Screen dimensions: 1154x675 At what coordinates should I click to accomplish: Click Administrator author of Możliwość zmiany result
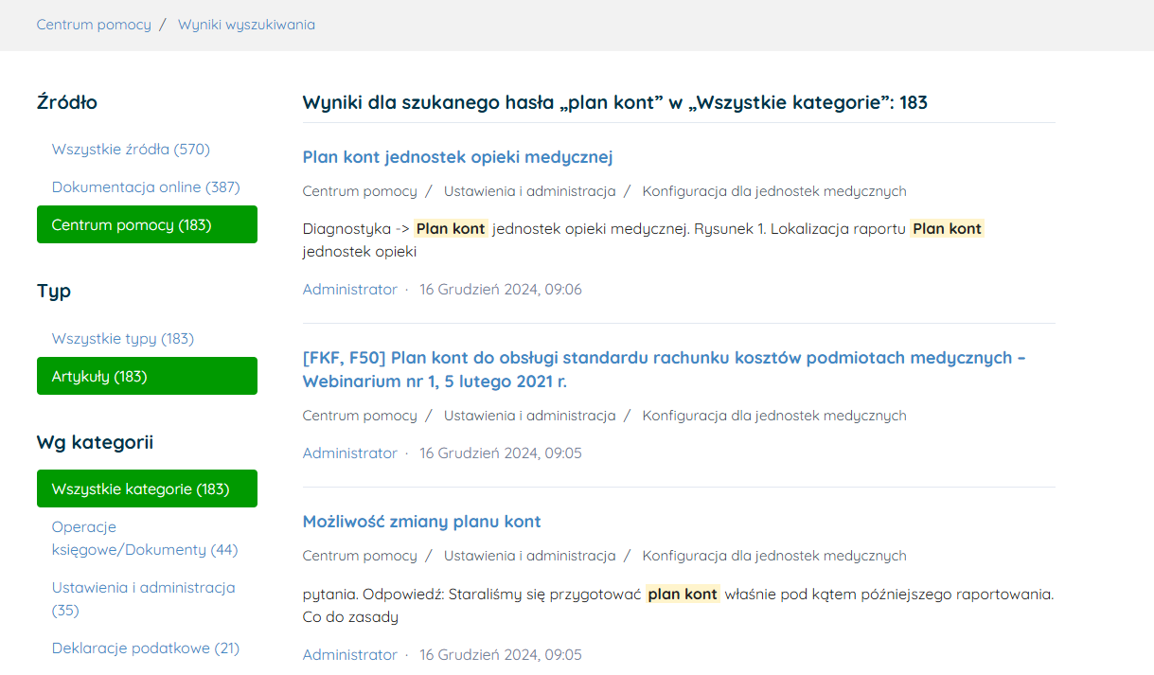[350, 654]
